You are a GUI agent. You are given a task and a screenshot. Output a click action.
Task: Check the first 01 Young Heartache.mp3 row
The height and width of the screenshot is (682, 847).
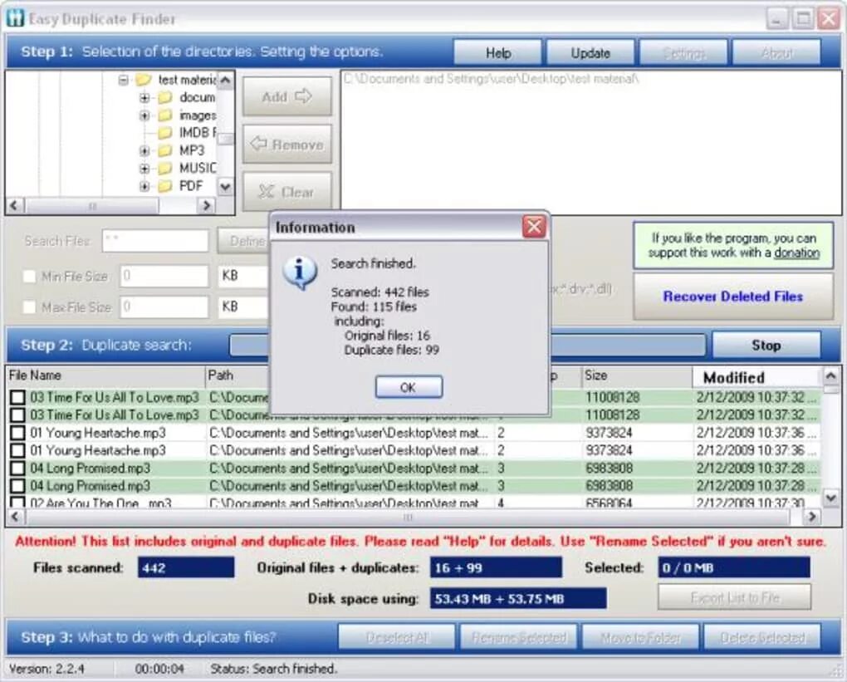click(17, 433)
